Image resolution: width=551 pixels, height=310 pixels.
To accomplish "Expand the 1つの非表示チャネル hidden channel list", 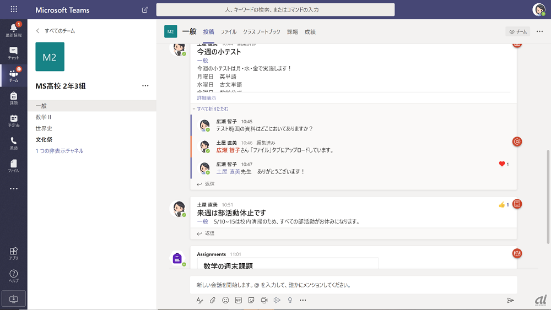I will [x=60, y=151].
